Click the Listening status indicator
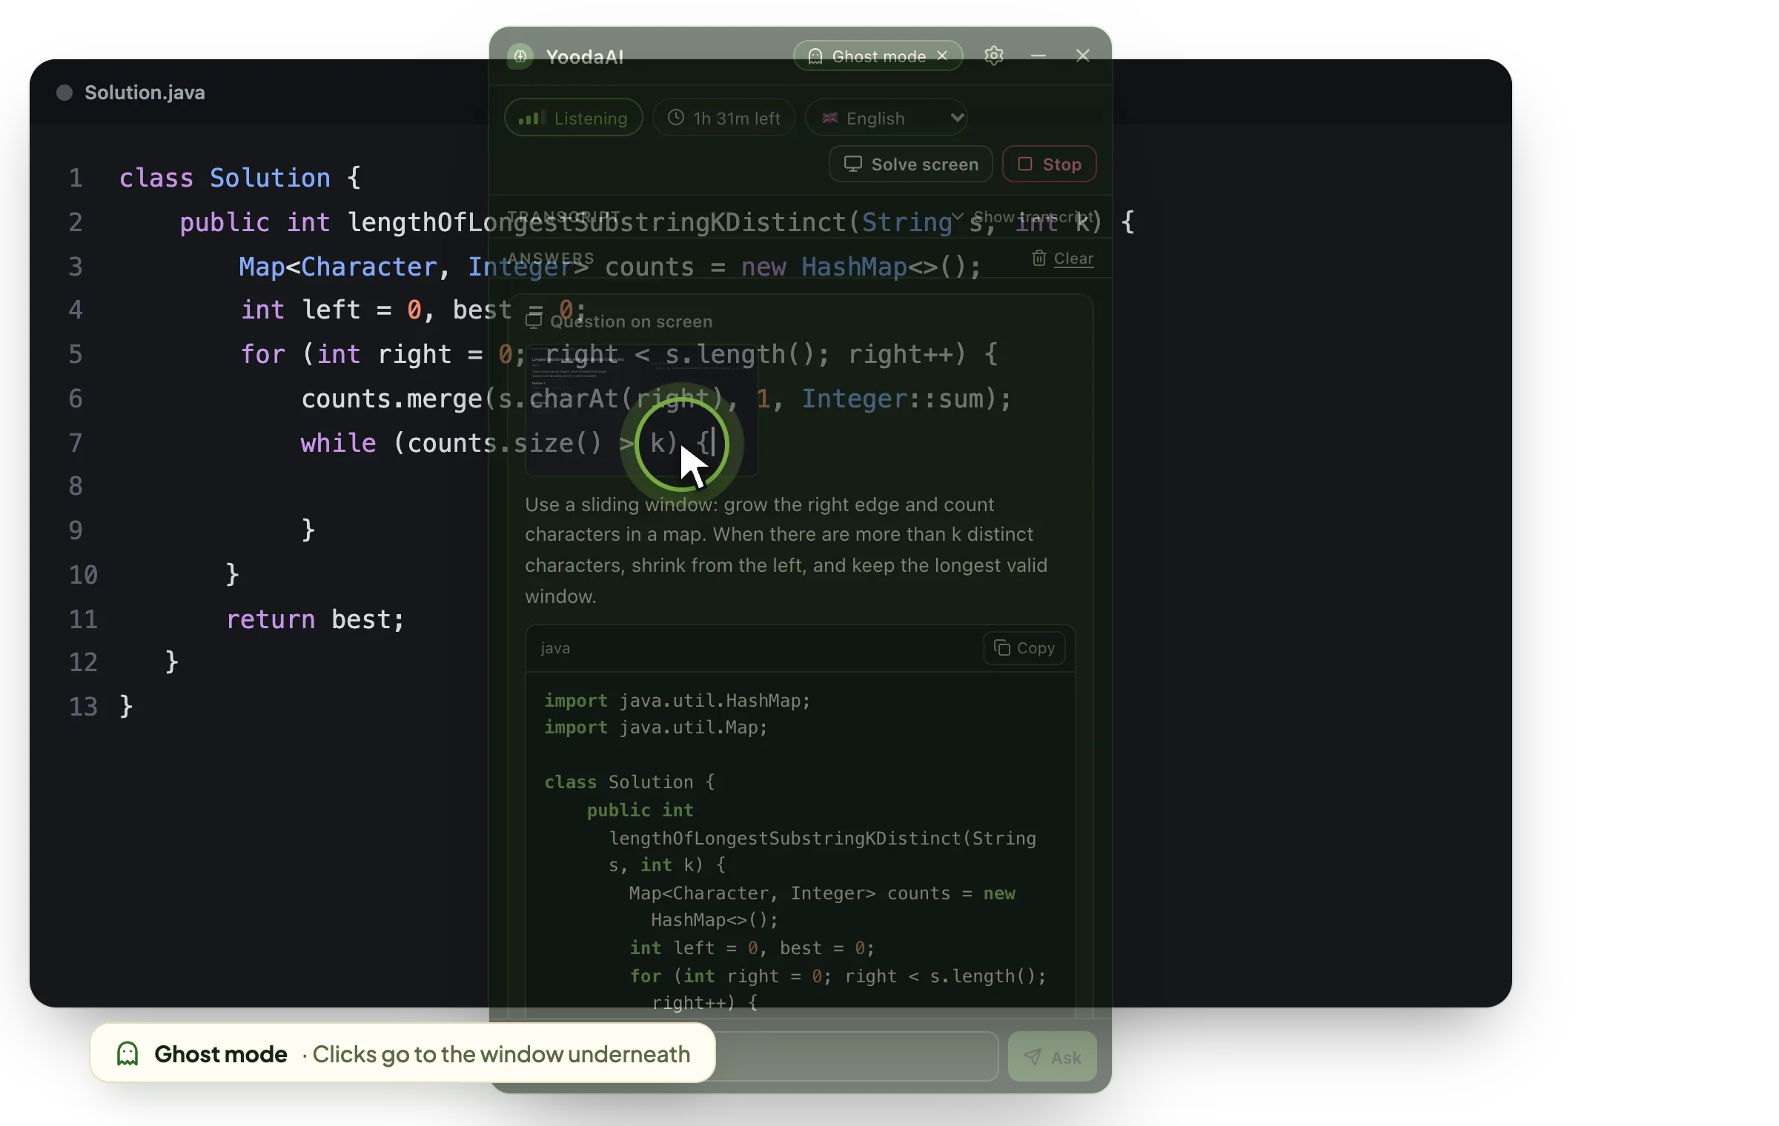1779x1126 pixels. [573, 118]
